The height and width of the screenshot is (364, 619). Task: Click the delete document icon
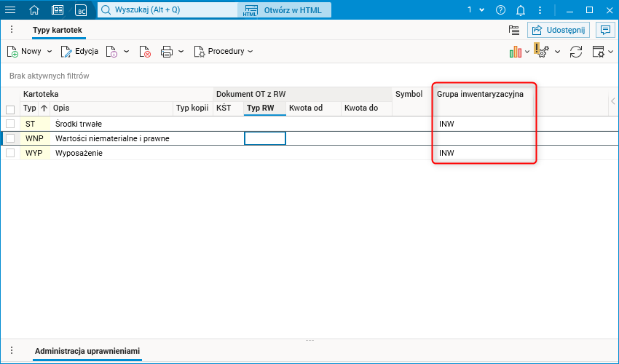pyautogui.click(x=145, y=51)
